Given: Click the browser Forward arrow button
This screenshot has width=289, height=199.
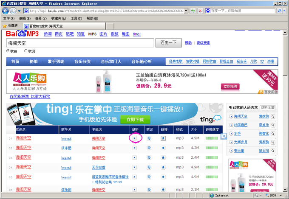Looking at the screenshot, I should coord(13,11).
